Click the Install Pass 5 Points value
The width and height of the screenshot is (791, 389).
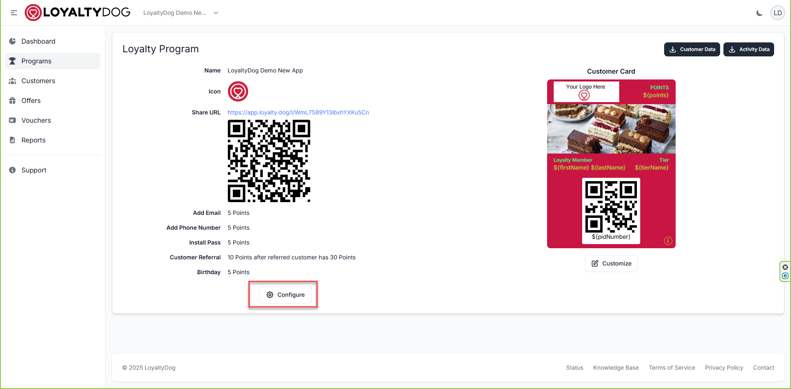pyautogui.click(x=239, y=242)
